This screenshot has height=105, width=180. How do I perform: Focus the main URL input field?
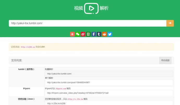(x=88, y=23)
